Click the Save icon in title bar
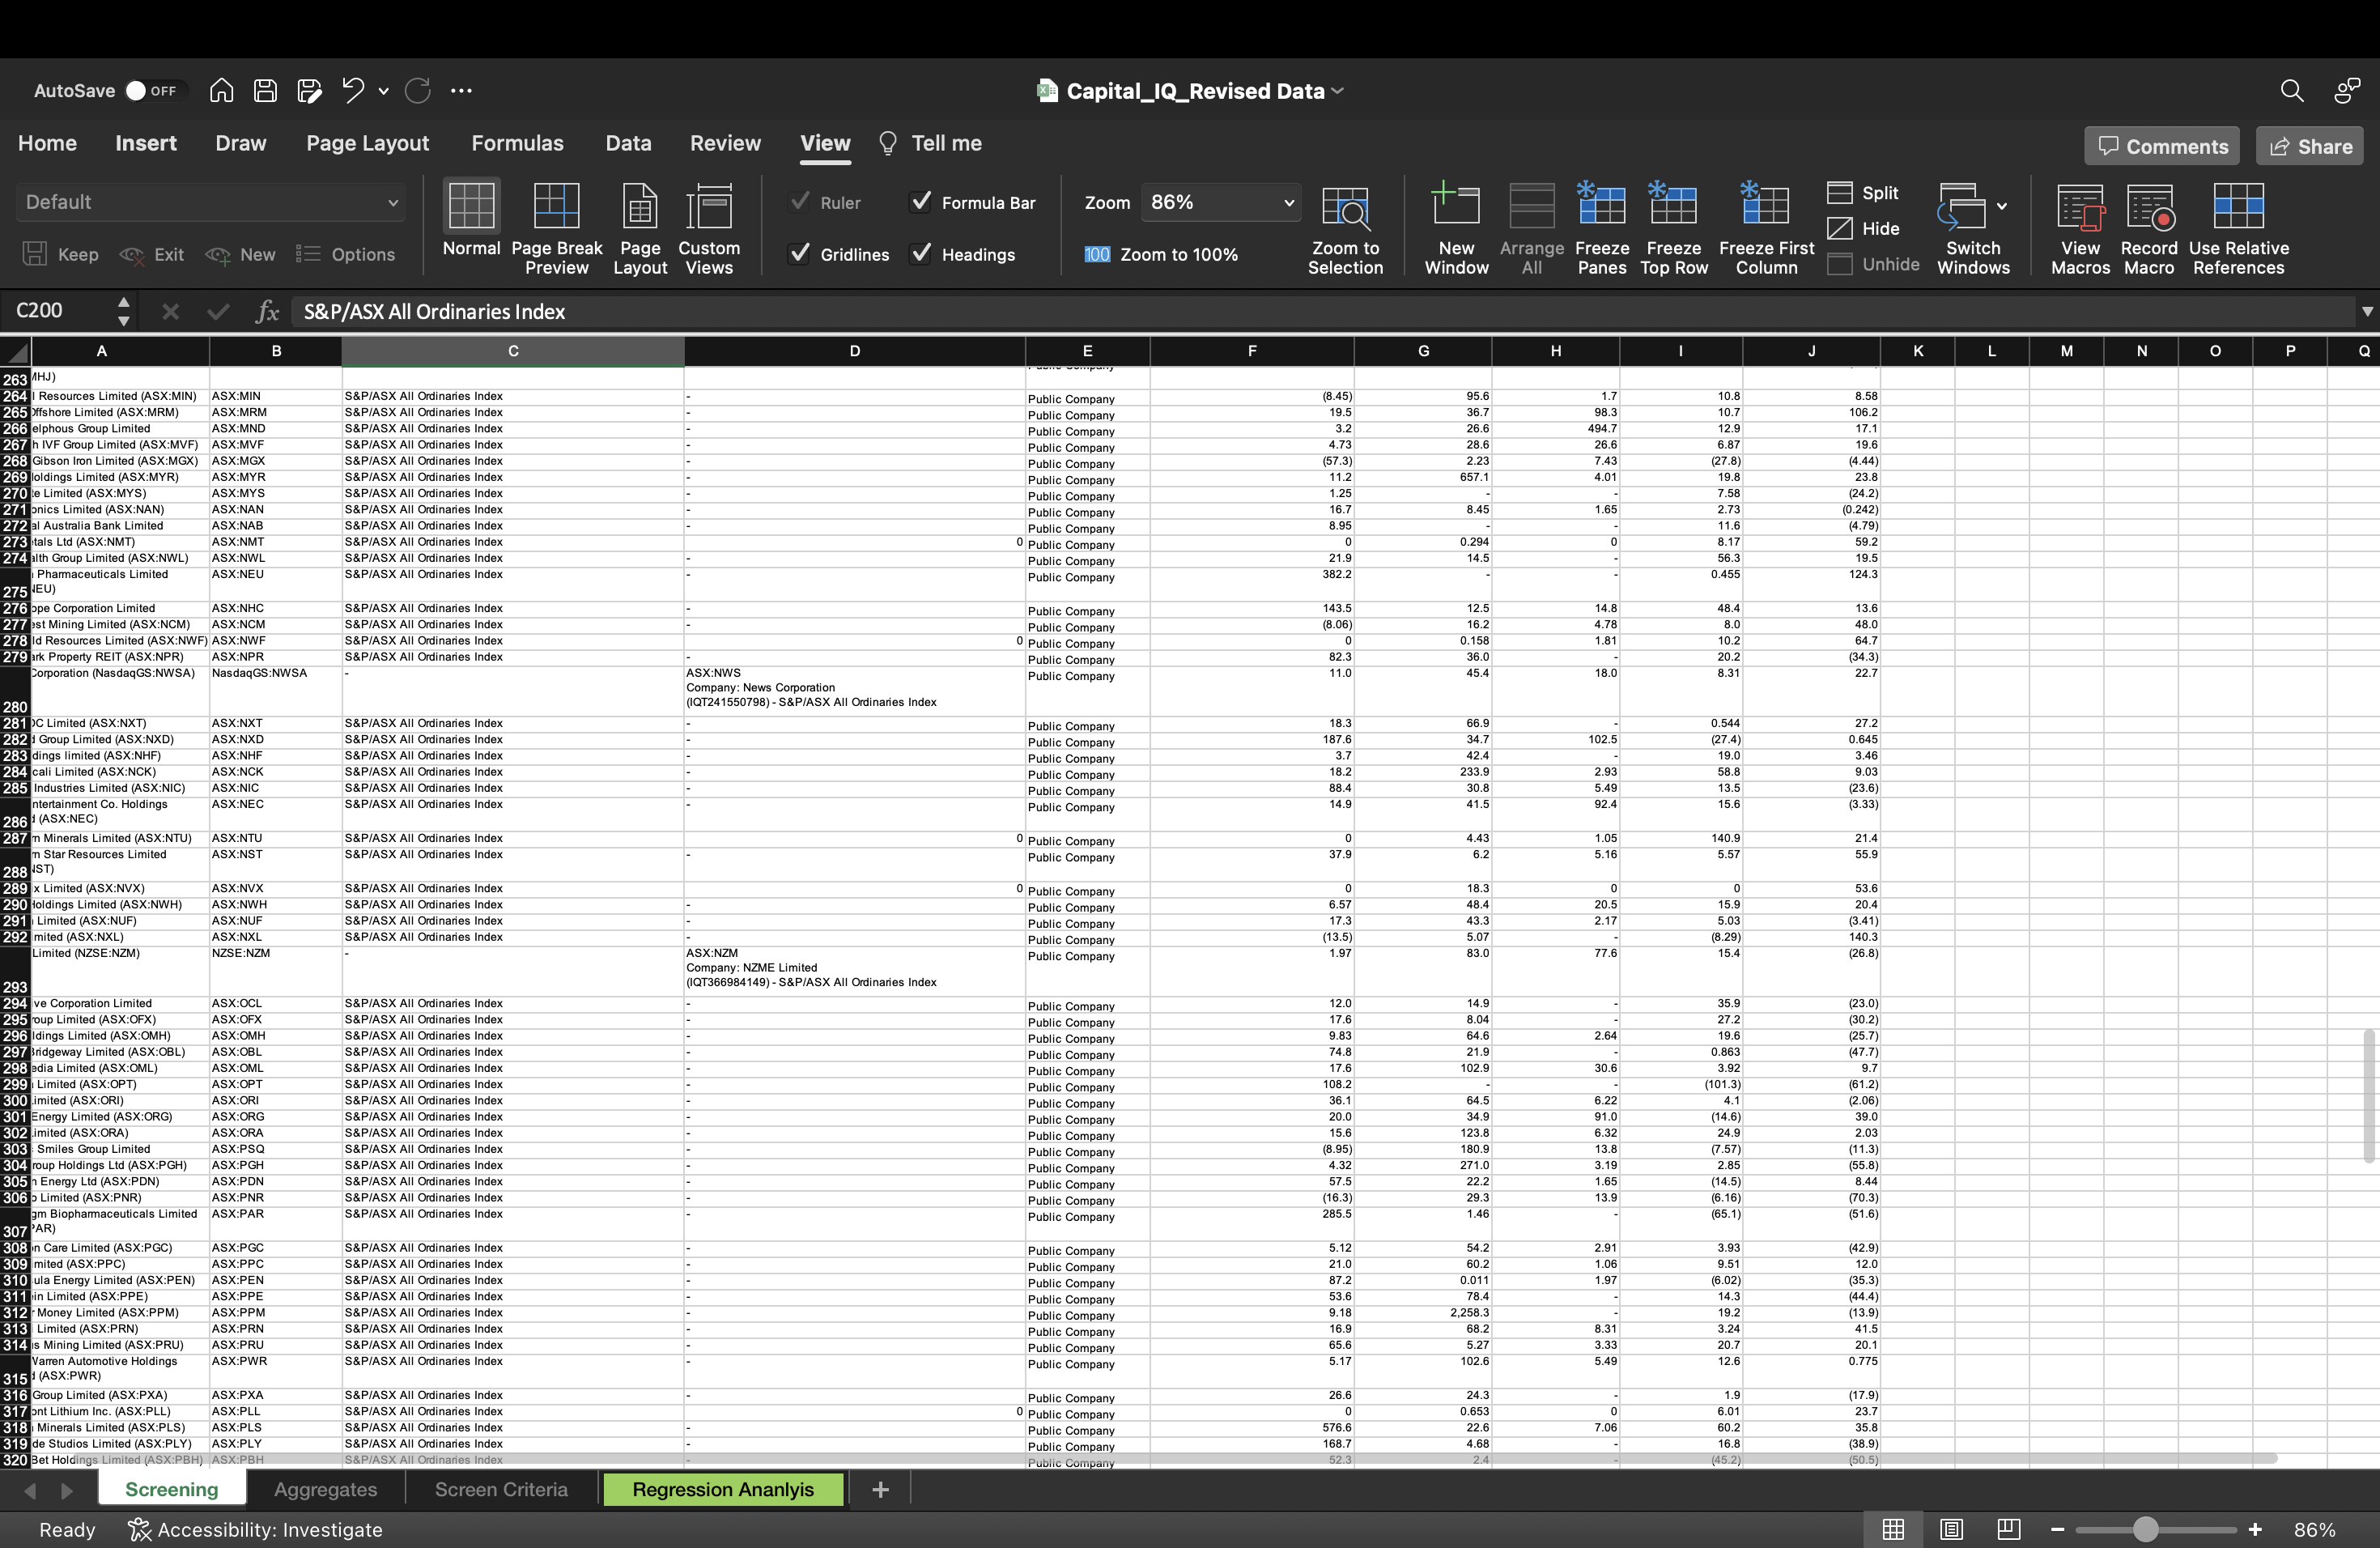 (x=265, y=91)
